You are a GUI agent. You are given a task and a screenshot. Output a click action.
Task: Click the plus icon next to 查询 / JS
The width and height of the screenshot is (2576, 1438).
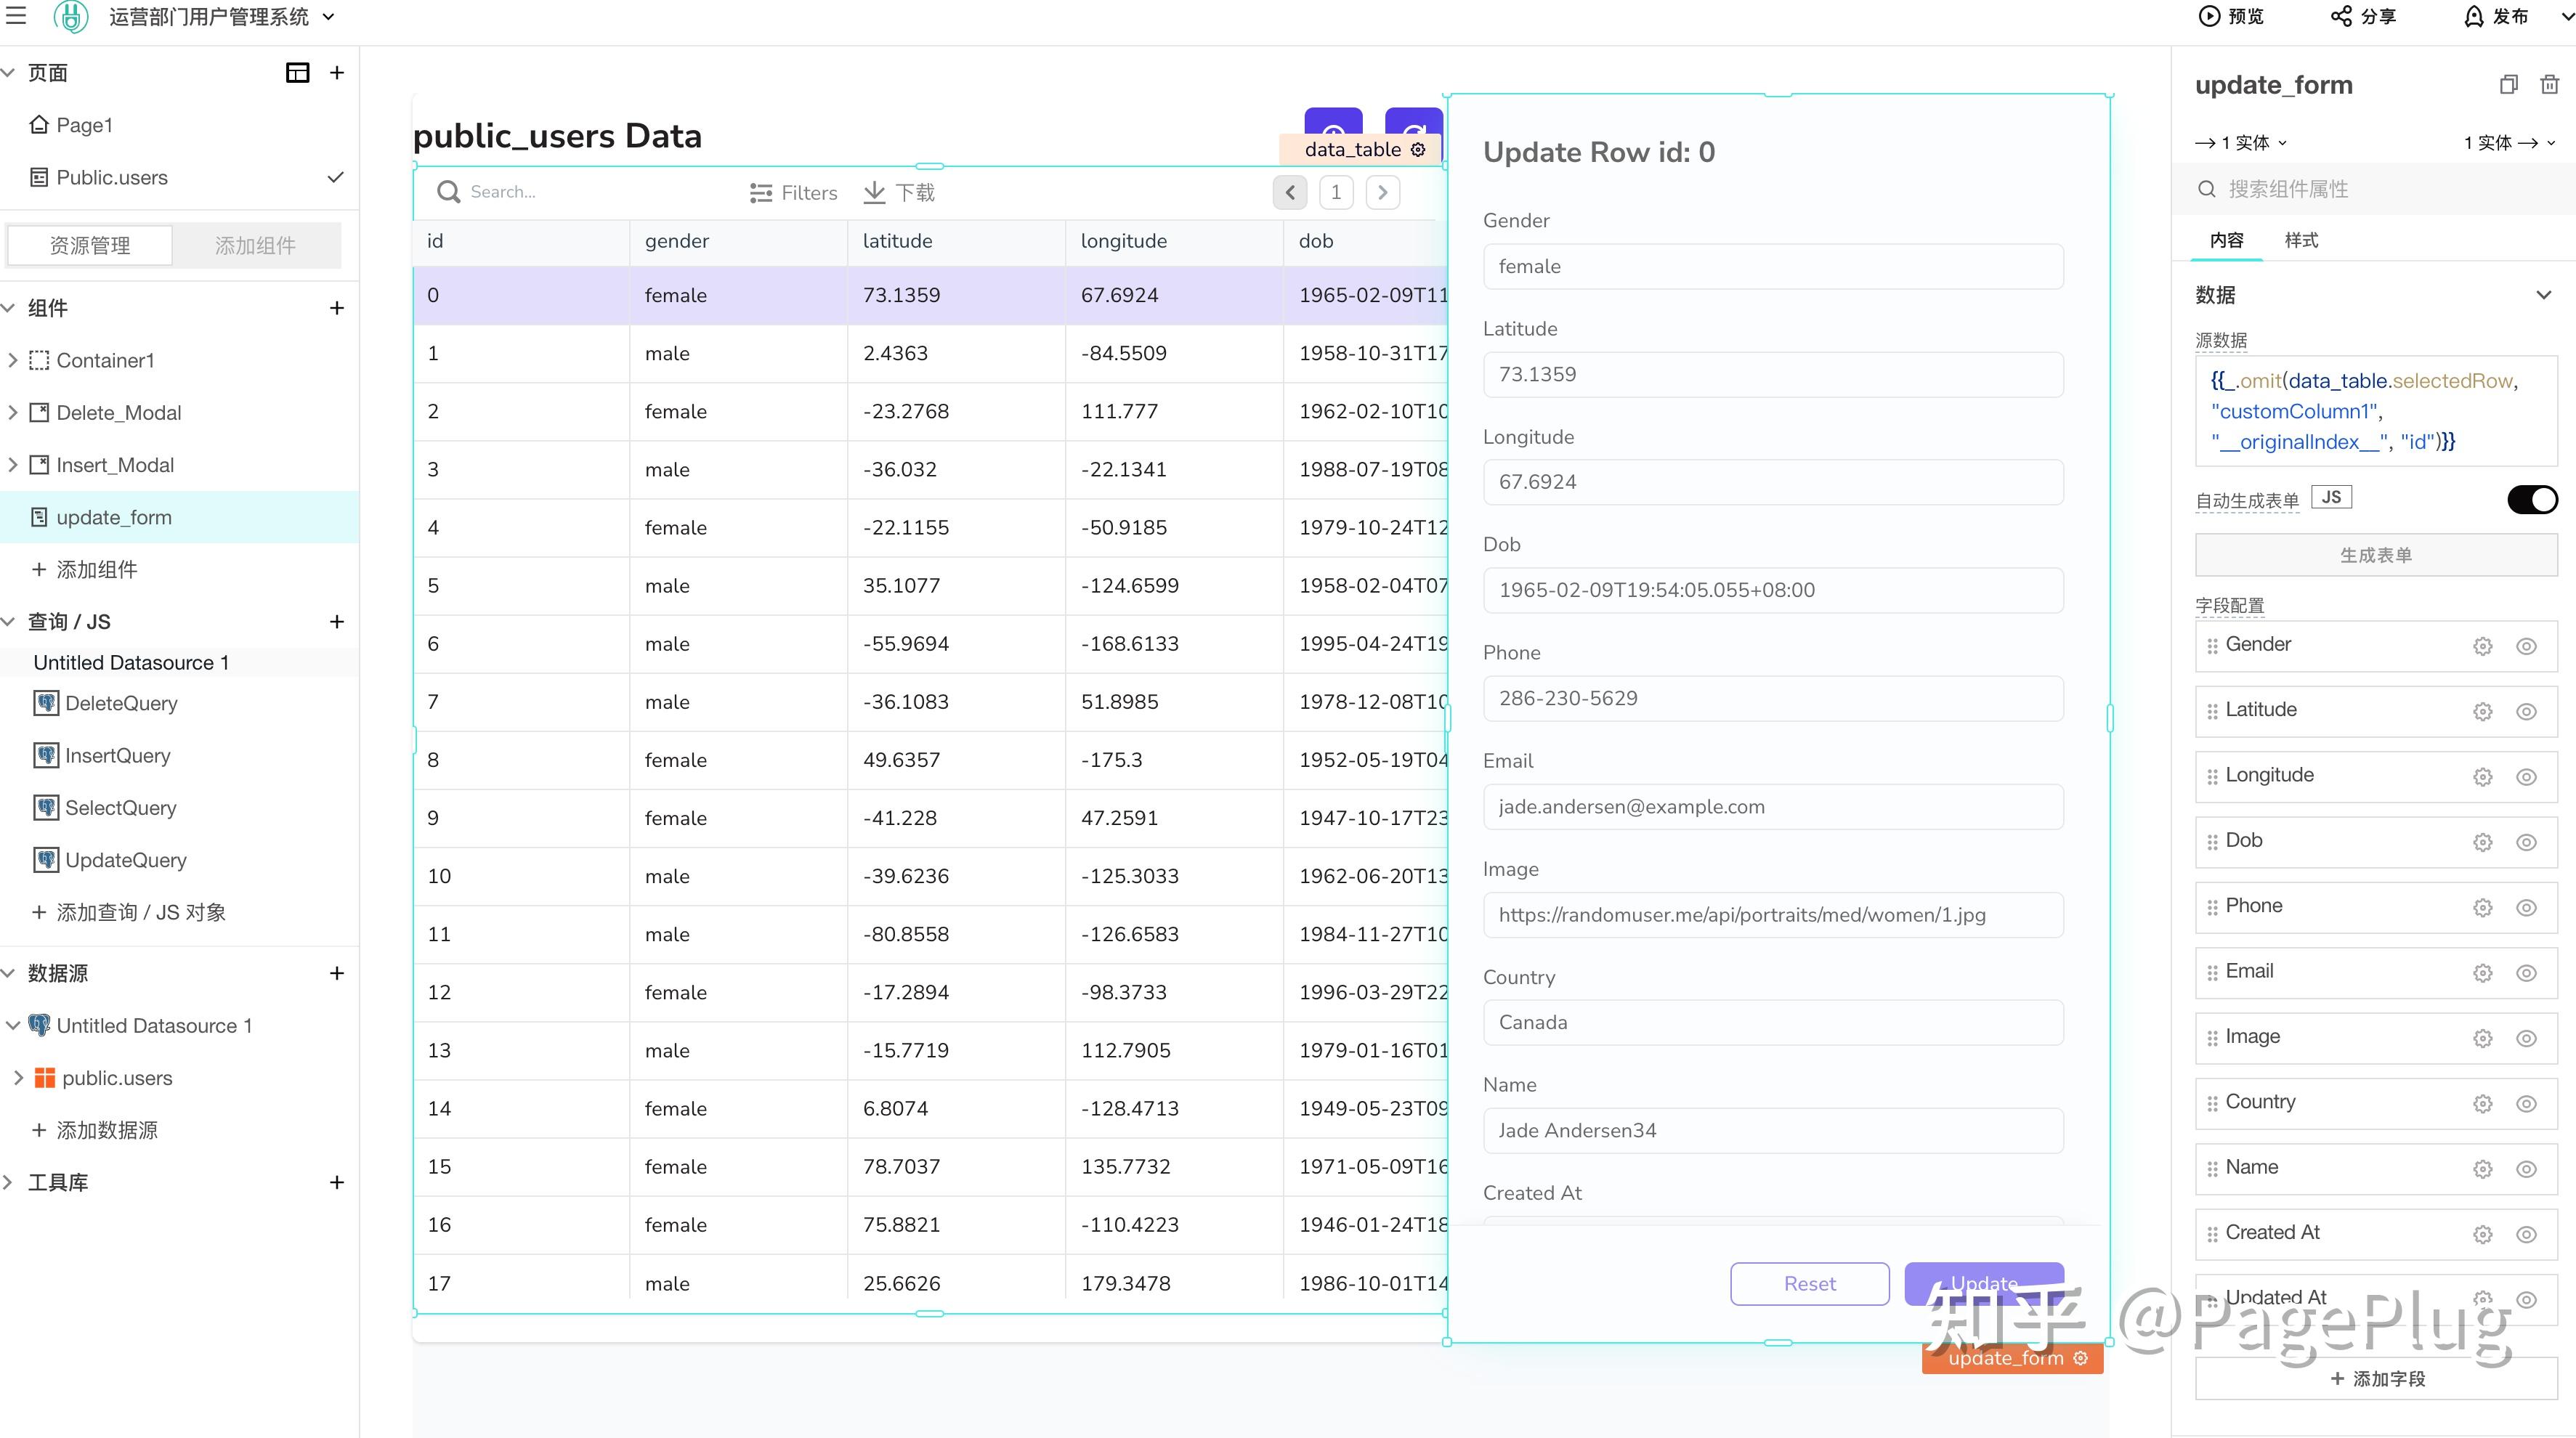(337, 622)
